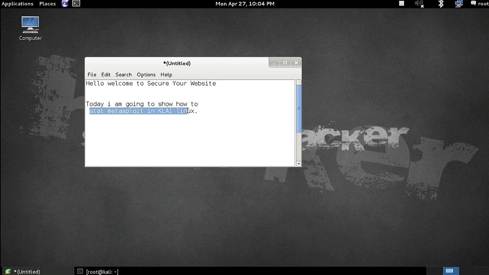
Task: Click the line 'Today i am going to show how to'
Action: 142,104
